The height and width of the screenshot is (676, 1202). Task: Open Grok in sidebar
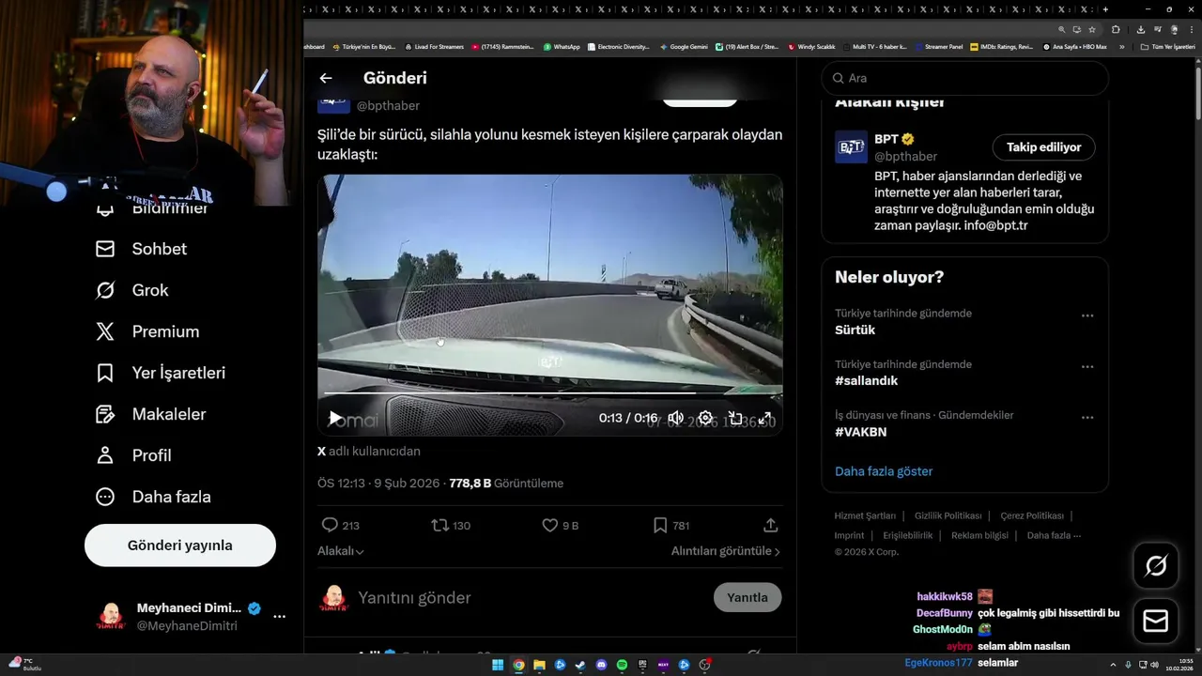pyautogui.click(x=131, y=290)
